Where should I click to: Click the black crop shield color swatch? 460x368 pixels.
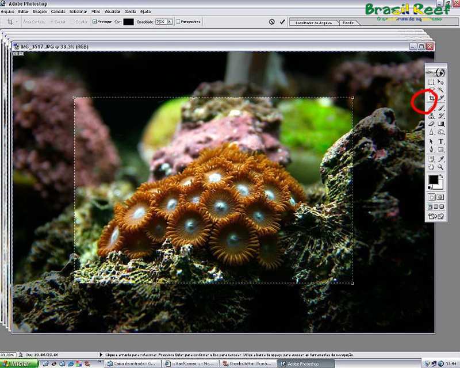point(128,22)
